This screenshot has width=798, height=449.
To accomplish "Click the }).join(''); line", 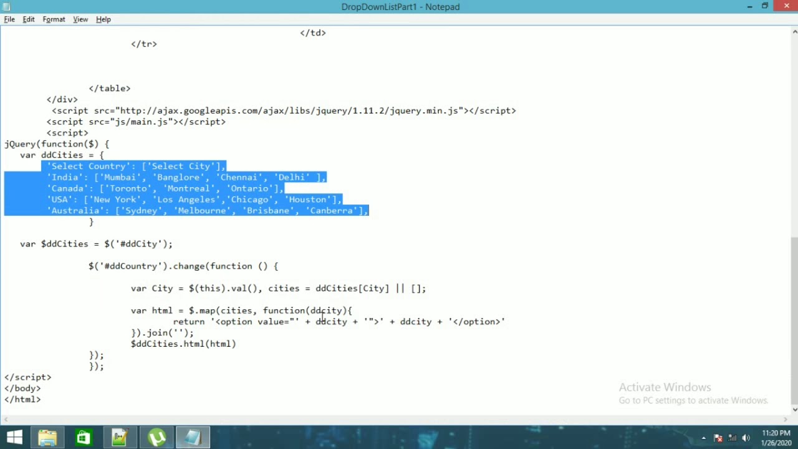I will pos(162,333).
